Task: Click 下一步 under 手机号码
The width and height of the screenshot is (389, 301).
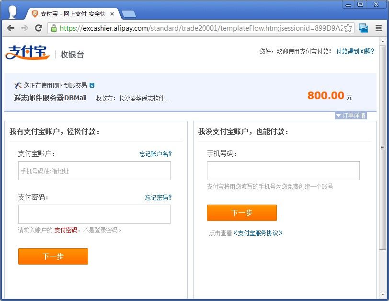Action: 242,213
